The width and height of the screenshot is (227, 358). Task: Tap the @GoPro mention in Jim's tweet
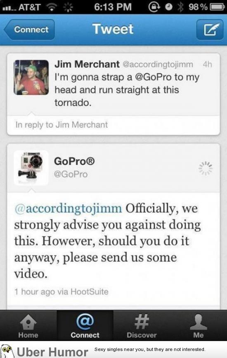(153, 77)
